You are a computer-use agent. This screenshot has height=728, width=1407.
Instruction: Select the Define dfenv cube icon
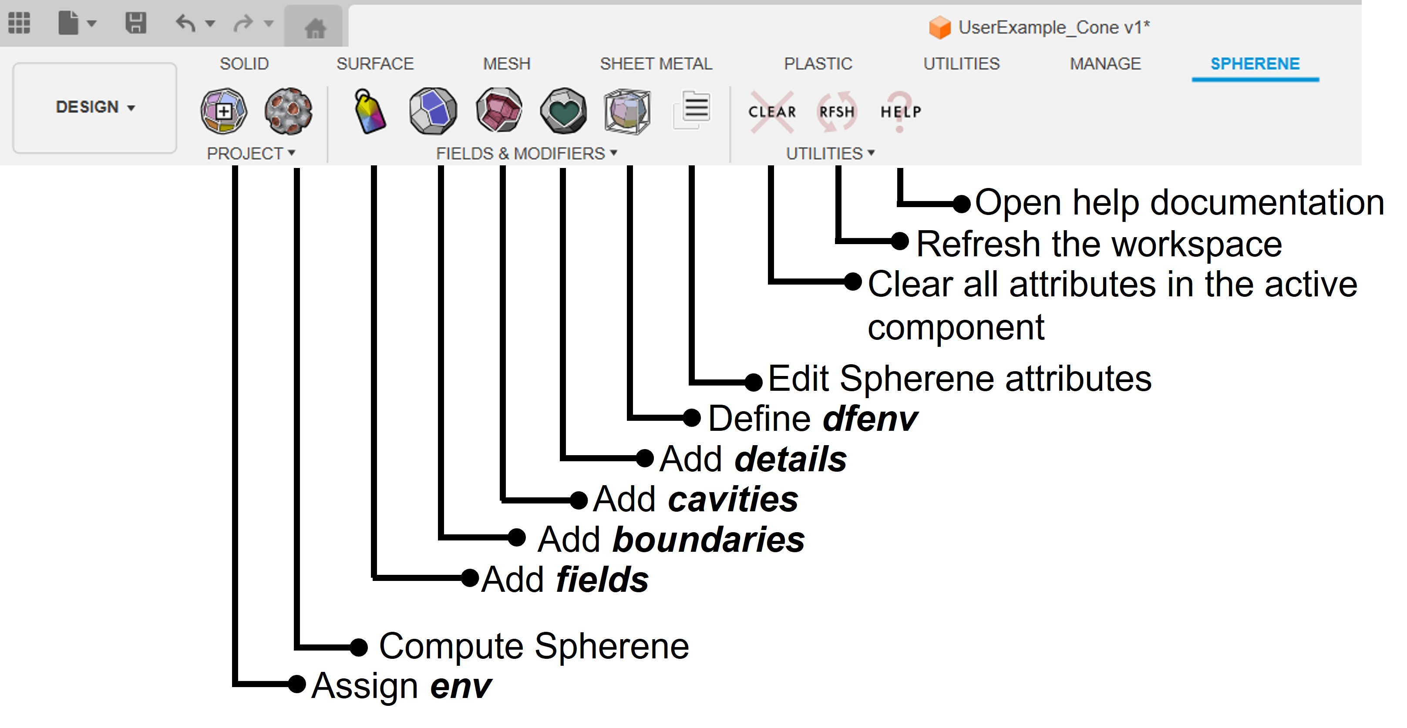tap(627, 111)
